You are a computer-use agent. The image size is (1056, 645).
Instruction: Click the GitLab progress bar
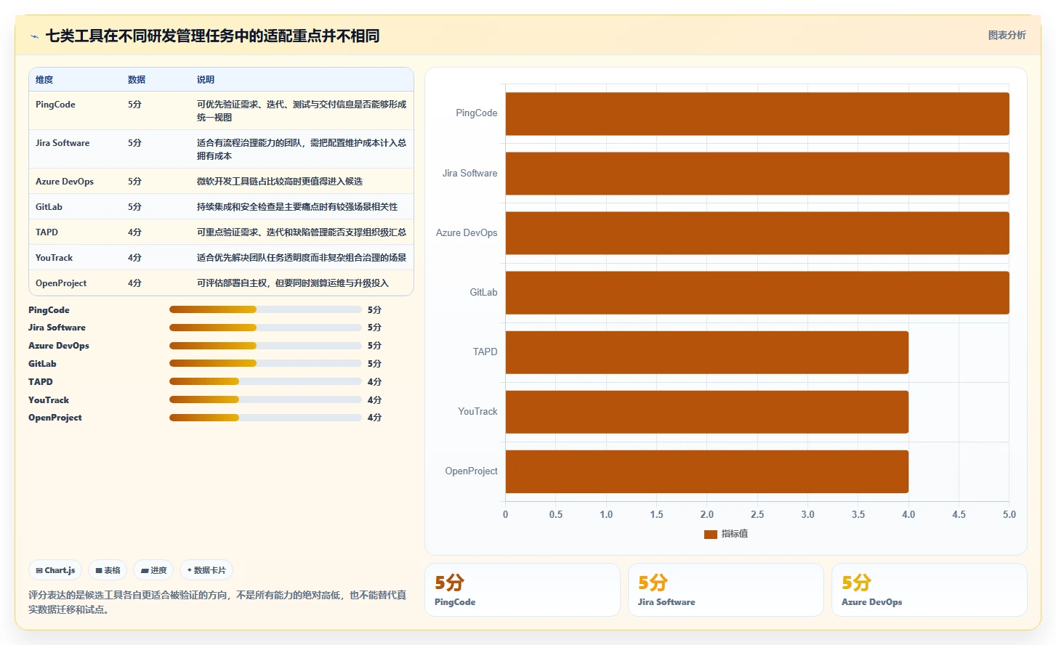[265, 363]
